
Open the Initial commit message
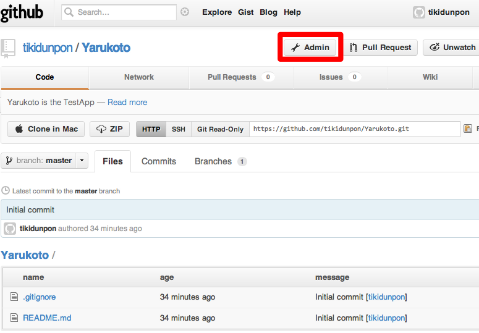pyautogui.click(x=30, y=209)
